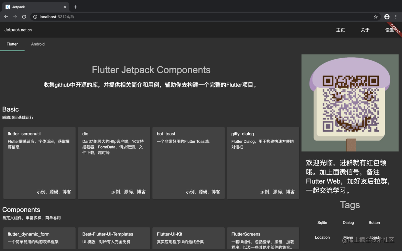Go back using the browser back arrow

point(6,17)
